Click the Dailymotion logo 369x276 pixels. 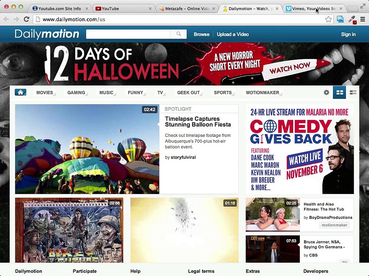(47, 34)
